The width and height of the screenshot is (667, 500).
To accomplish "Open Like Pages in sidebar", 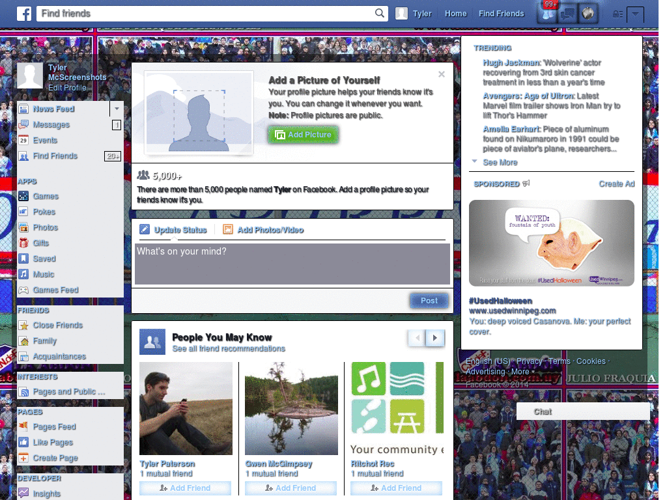I will pyautogui.click(x=53, y=442).
